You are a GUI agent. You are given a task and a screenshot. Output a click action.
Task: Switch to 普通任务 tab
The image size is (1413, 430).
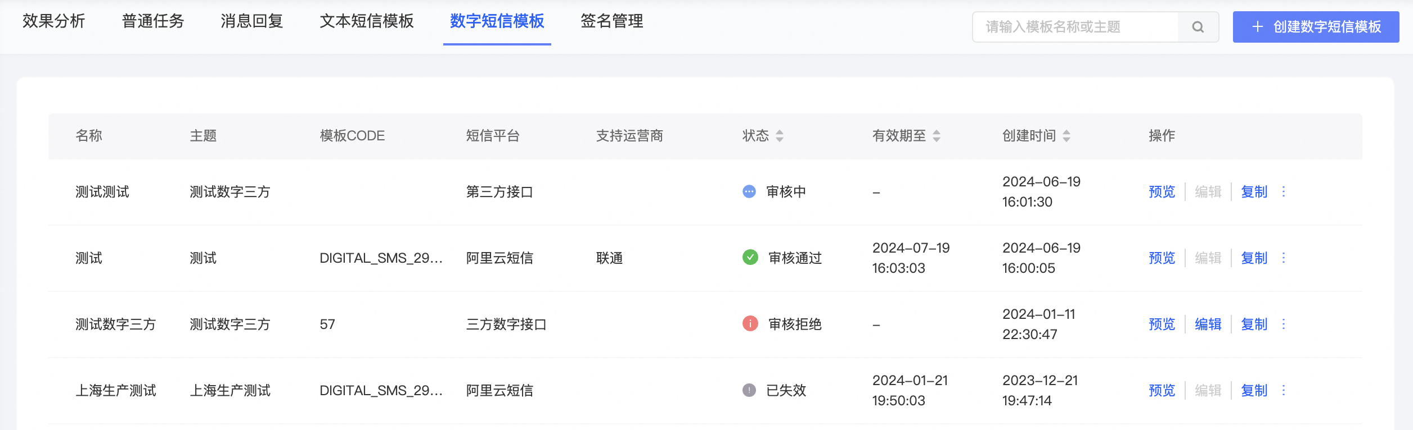[x=153, y=21]
